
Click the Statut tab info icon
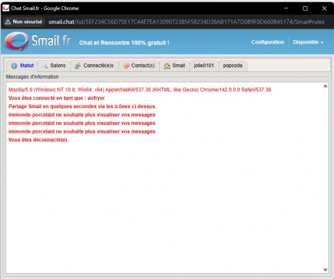(14, 66)
